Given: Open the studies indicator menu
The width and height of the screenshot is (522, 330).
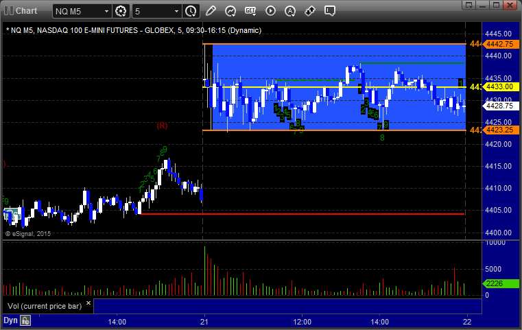Looking at the screenshot, I should 230,11.
